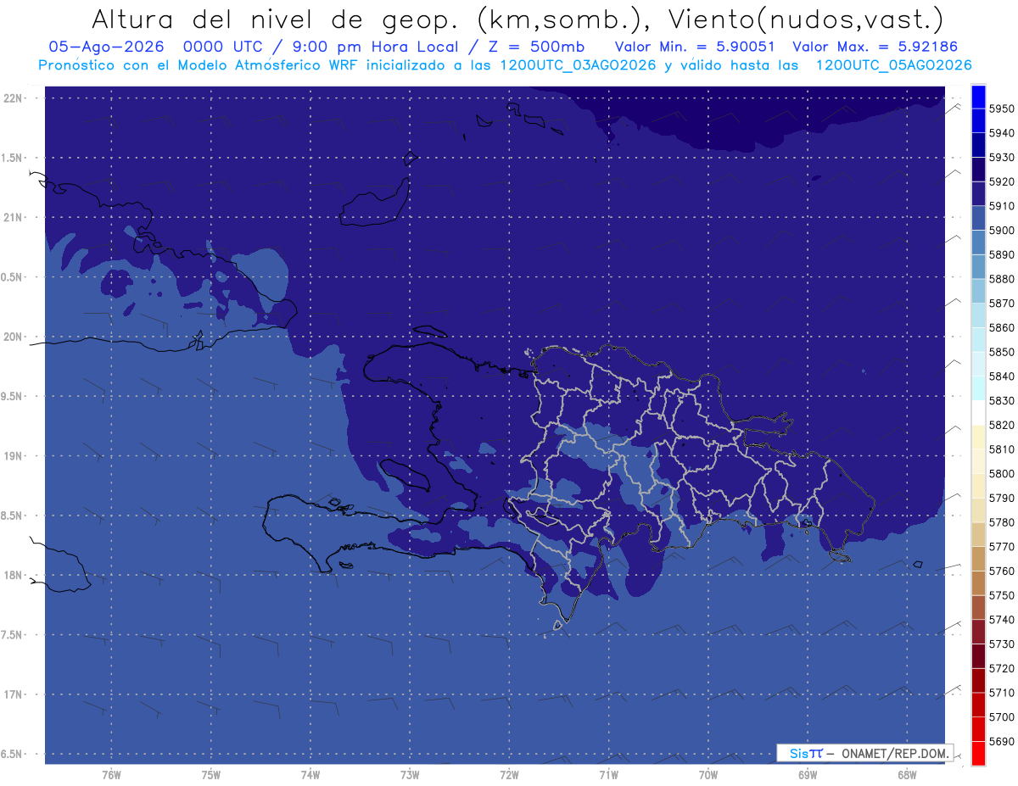Viewport: 1018px width, 786px height.
Task: Click the colorbar swatch between 5890 and 5880
Action: pyautogui.click(x=977, y=266)
